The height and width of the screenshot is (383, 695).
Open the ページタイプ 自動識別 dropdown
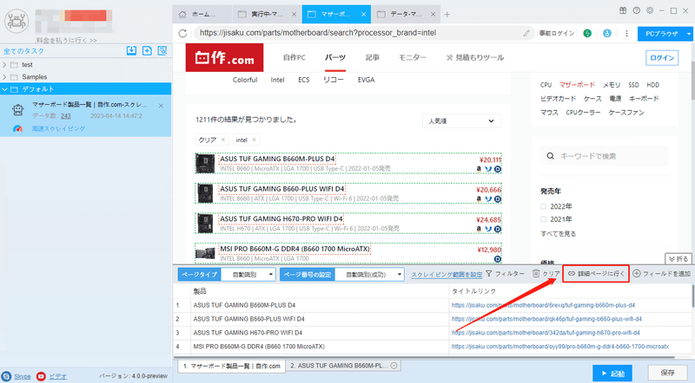[x=248, y=274]
